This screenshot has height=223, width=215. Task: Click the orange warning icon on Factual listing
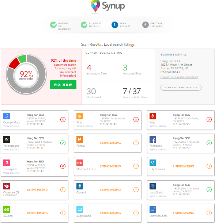[136, 143]
